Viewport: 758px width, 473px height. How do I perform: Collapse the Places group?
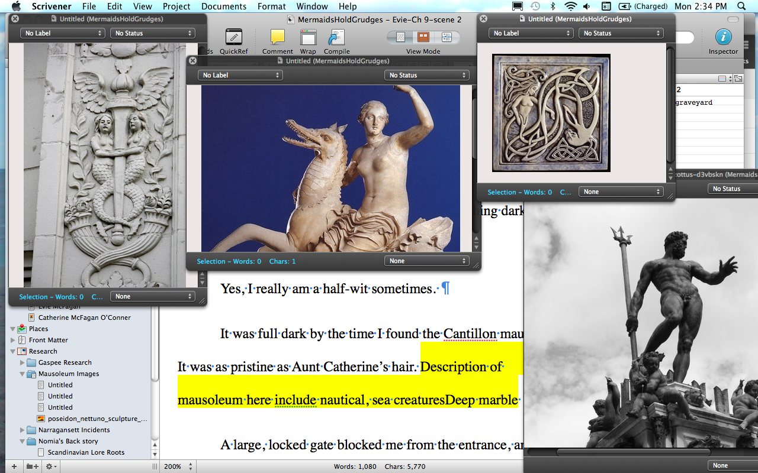coord(13,329)
